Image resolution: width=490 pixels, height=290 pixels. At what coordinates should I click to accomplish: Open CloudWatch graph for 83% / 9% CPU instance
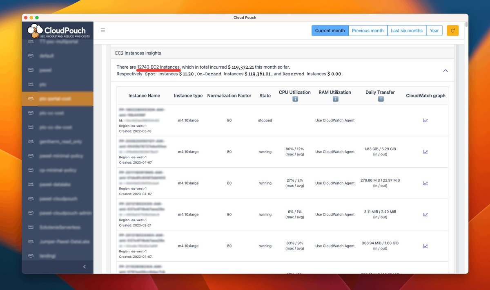(x=425, y=246)
